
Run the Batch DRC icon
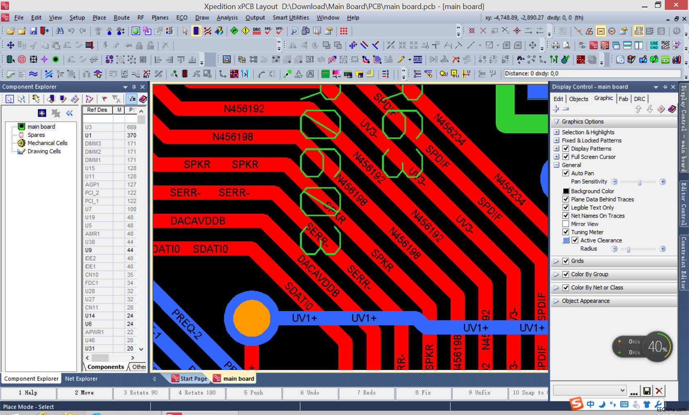point(257,31)
